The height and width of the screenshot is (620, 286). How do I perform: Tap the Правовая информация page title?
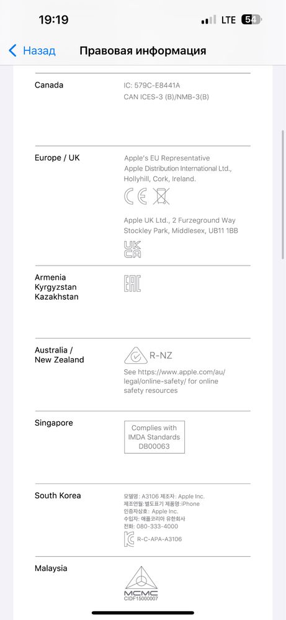coord(143,51)
